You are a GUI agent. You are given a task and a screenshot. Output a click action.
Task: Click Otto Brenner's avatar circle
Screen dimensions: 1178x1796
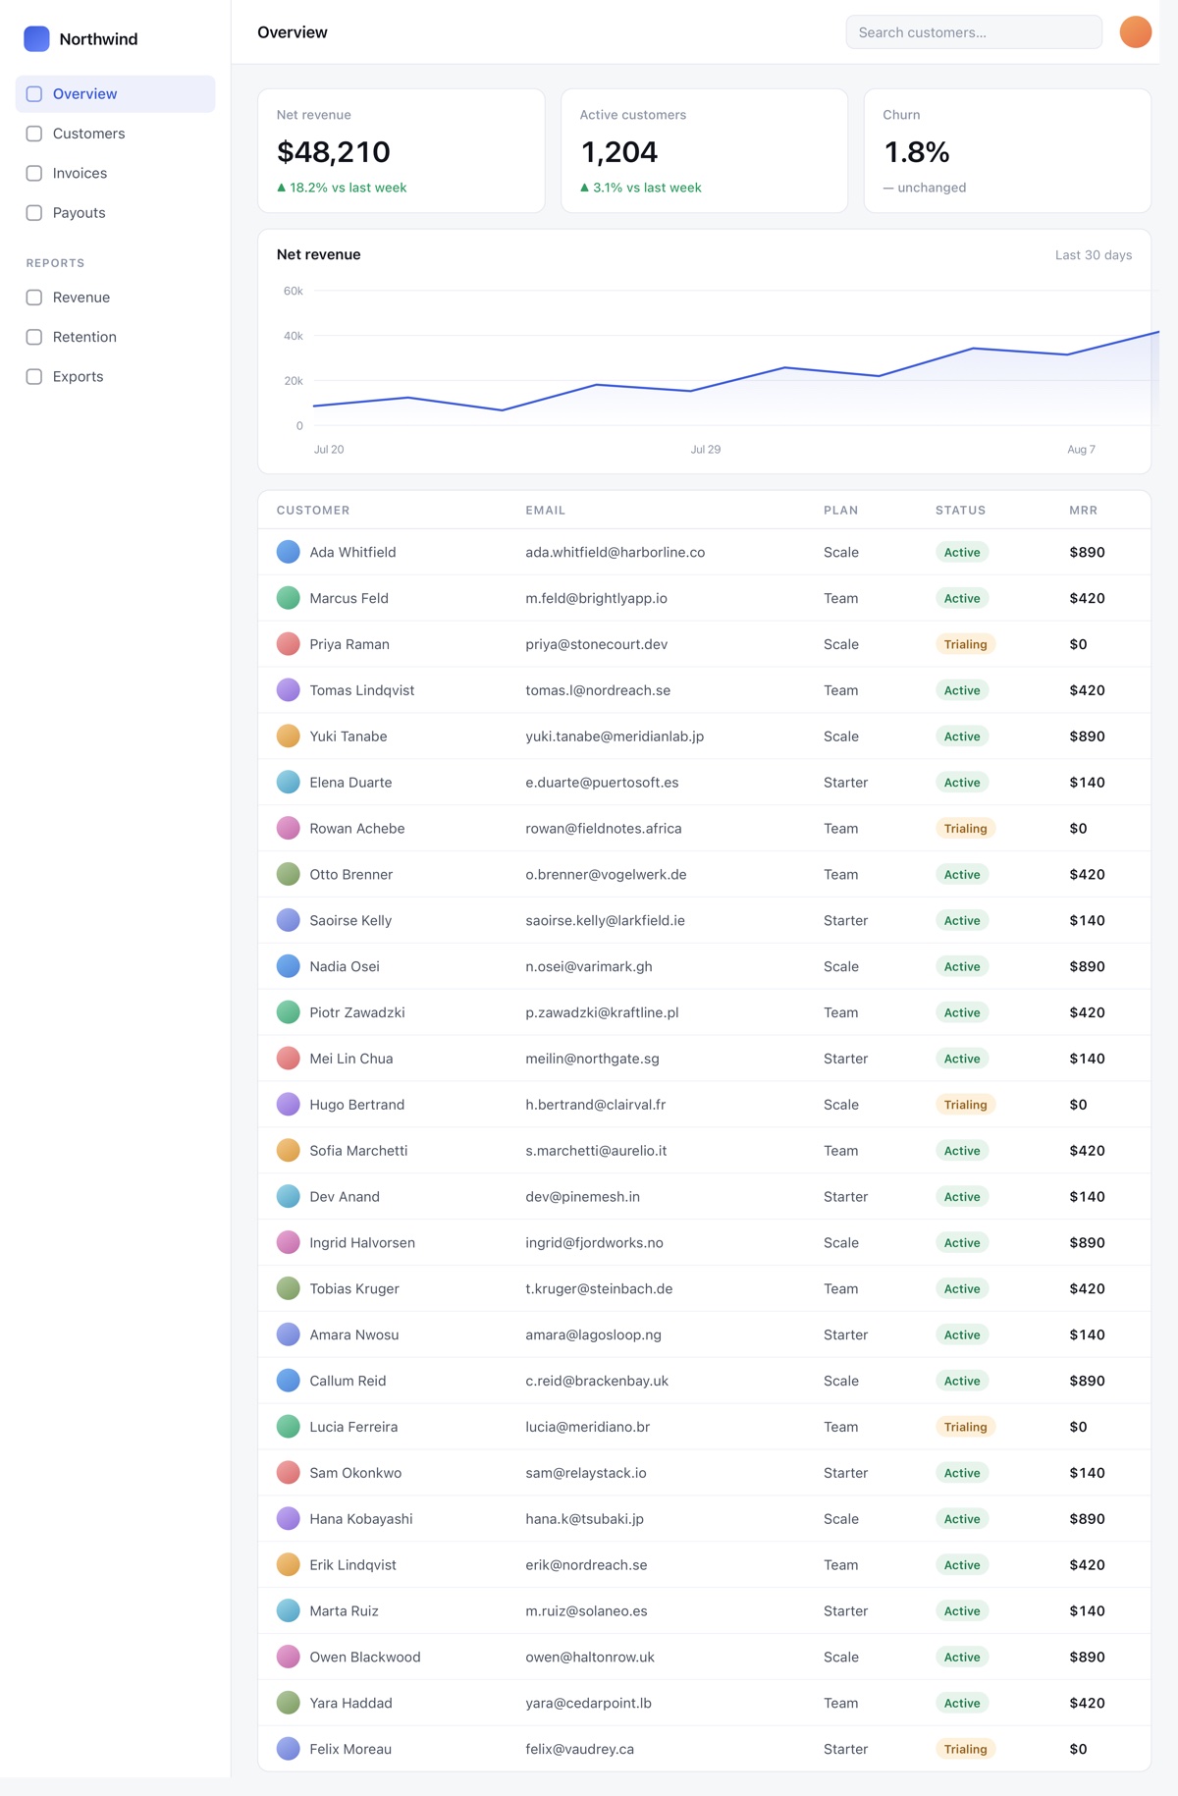(x=288, y=875)
